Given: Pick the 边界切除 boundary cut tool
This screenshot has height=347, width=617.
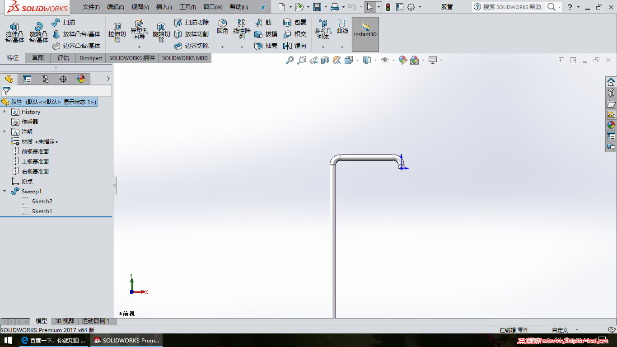Looking at the screenshot, I should 191,46.
